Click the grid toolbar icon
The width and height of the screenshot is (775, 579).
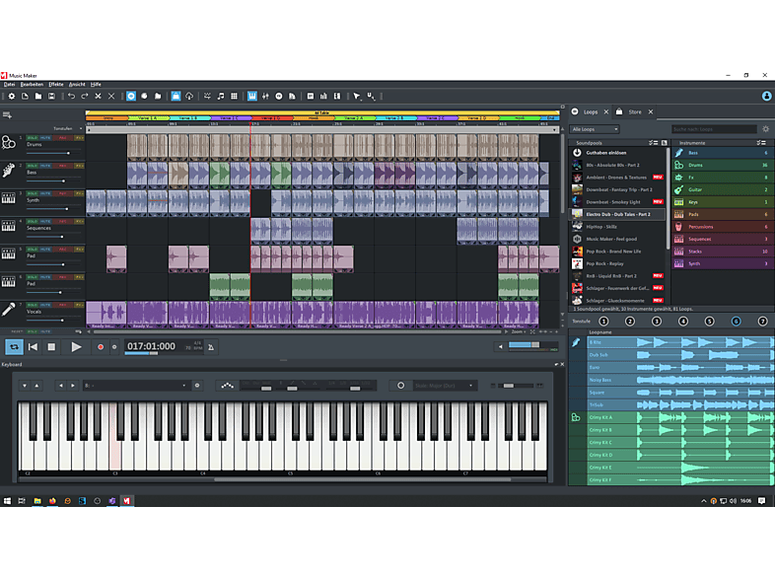235,97
